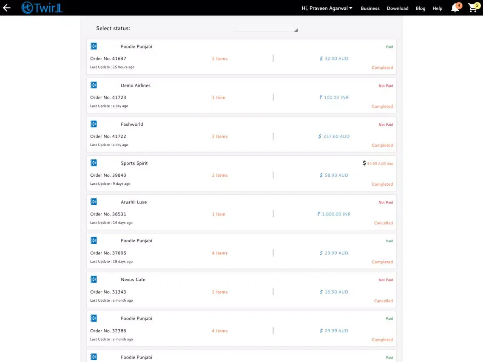The height and width of the screenshot is (362, 483).
Task: Open the Twirll logo home link
Action: click(x=42, y=8)
